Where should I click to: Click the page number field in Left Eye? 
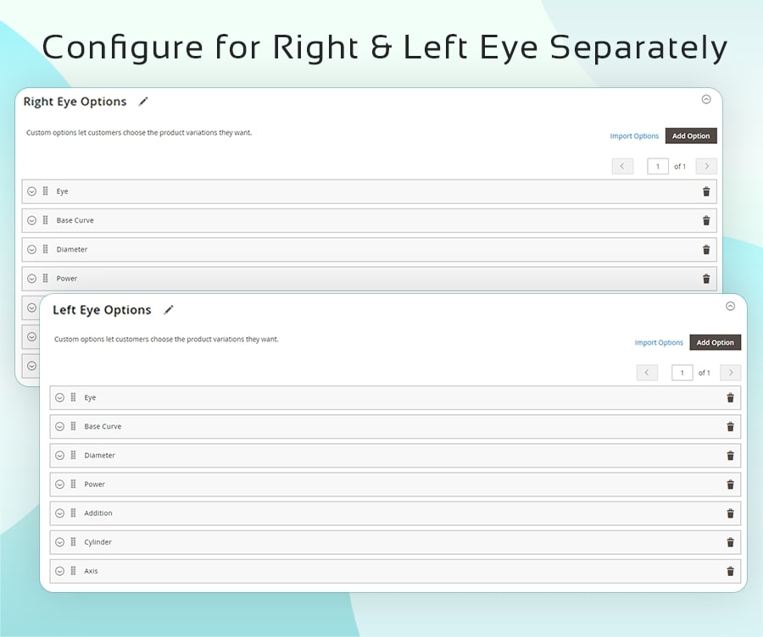click(682, 373)
